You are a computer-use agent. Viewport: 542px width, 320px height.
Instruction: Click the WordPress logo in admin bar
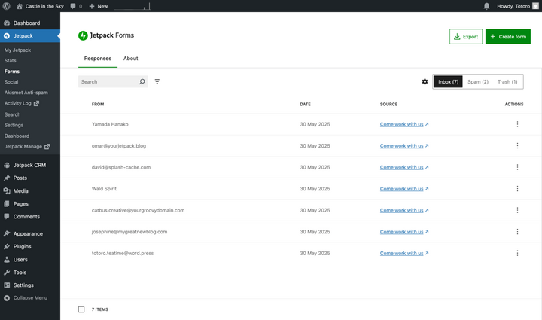coord(6,6)
